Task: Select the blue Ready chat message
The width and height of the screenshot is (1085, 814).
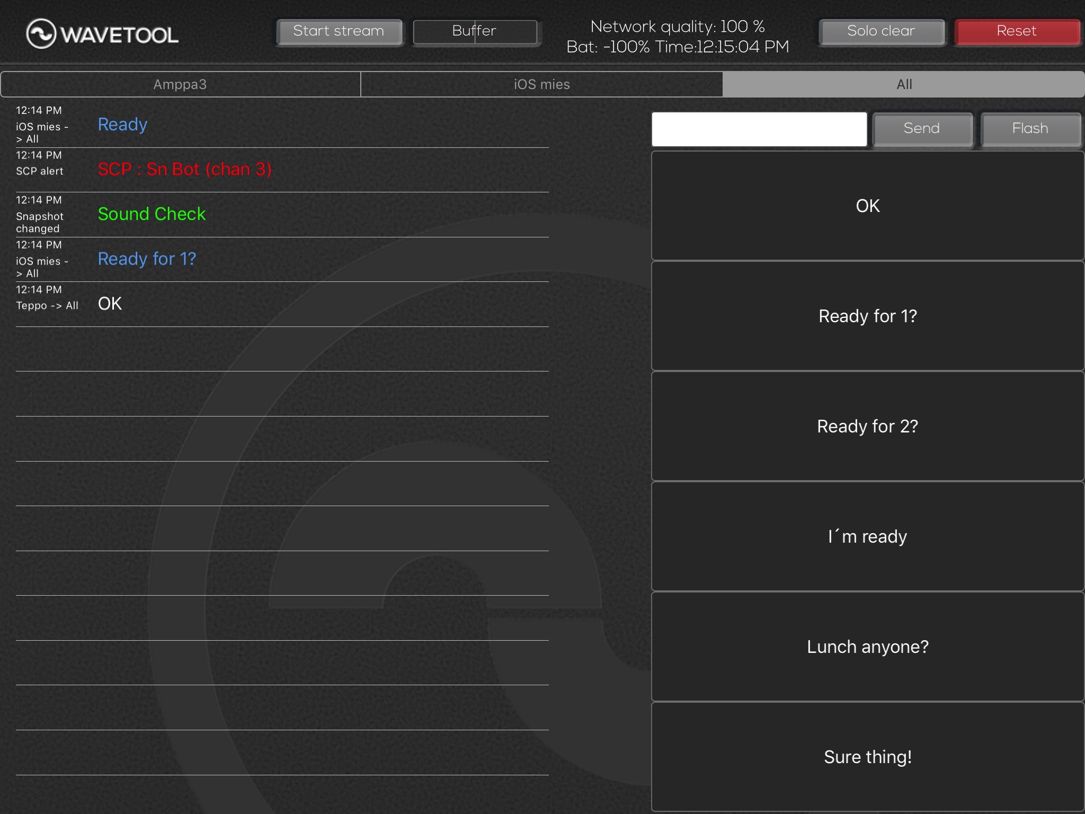Action: tap(122, 125)
